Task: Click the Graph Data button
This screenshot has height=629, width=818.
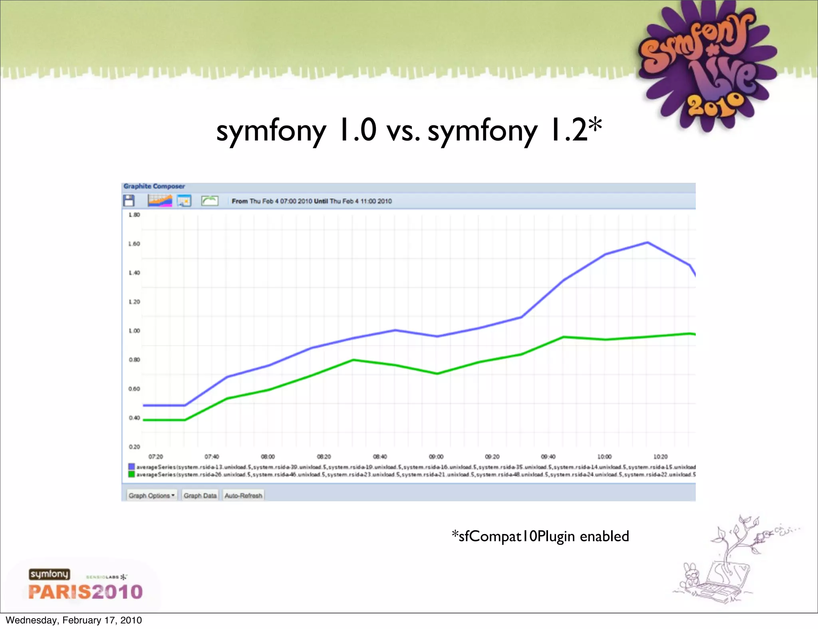Action: coord(200,495)
